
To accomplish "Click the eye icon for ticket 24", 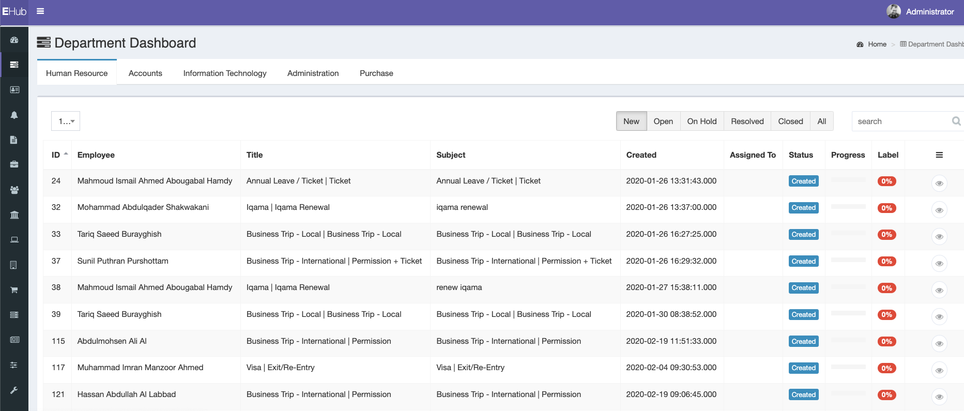I will point(939,184).
